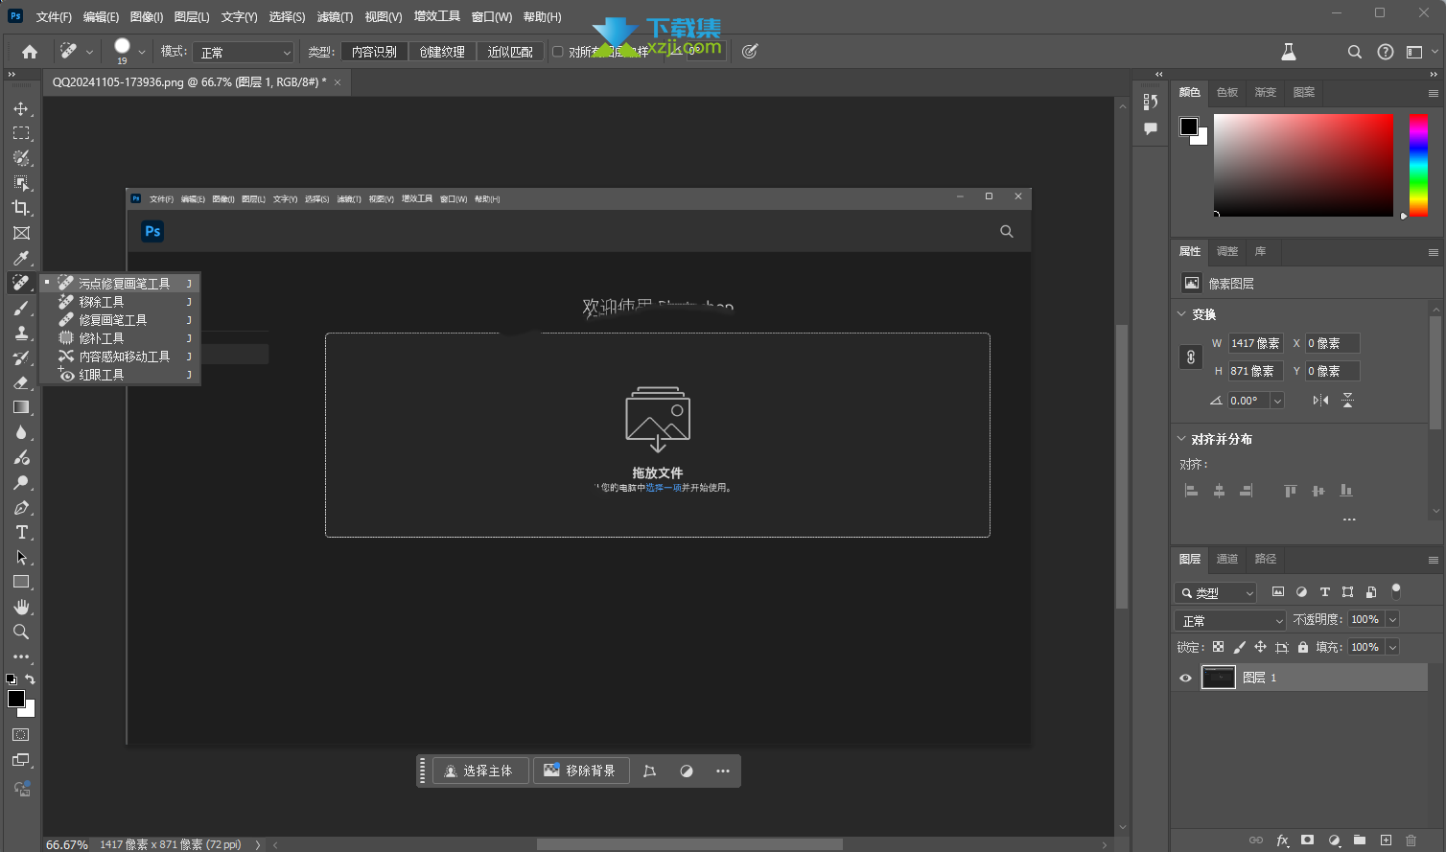Select the Move tool in the toolbar
The image size is (1446, 852).
point(21,108)
